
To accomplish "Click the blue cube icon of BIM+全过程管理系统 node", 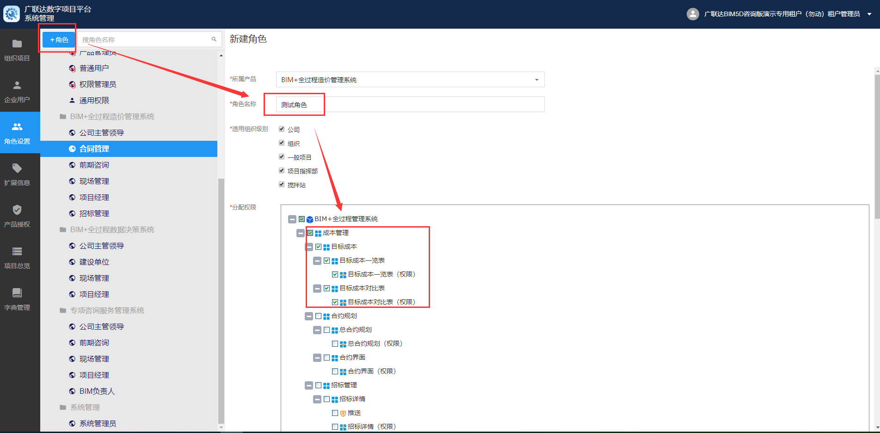I will (x=310, y=219).
